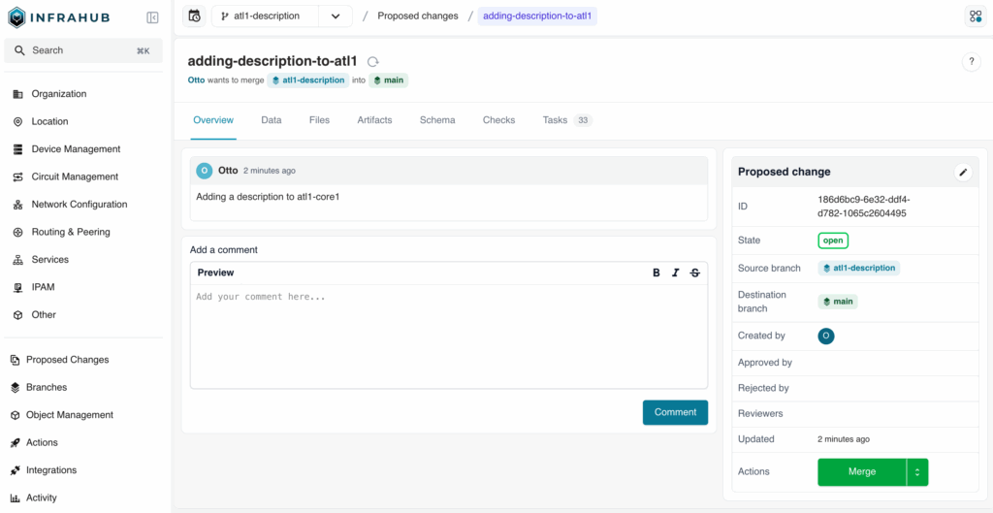Click the Preview label in comment editor
The image size is (993, 513).
click(215, 273)
